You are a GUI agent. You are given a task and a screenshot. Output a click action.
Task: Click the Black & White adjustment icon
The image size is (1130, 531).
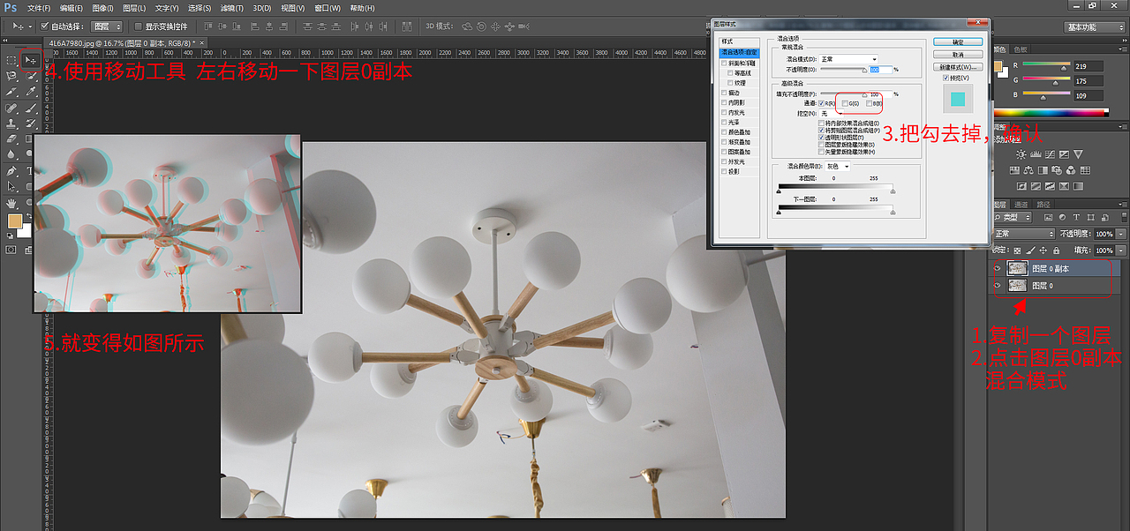1043,170
